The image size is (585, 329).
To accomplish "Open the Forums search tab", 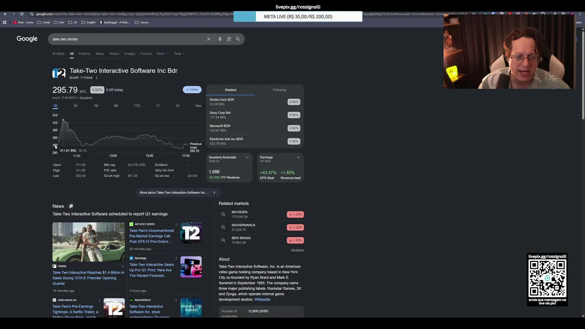I will [x=146, y=53].
